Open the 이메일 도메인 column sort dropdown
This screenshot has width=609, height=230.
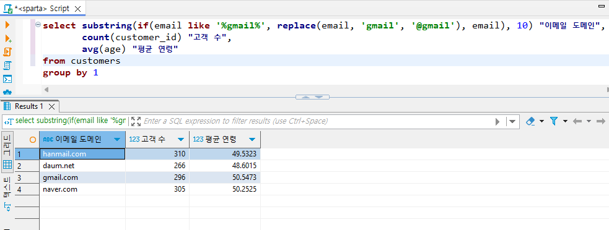pyautogui.click(x=117, y=140)
